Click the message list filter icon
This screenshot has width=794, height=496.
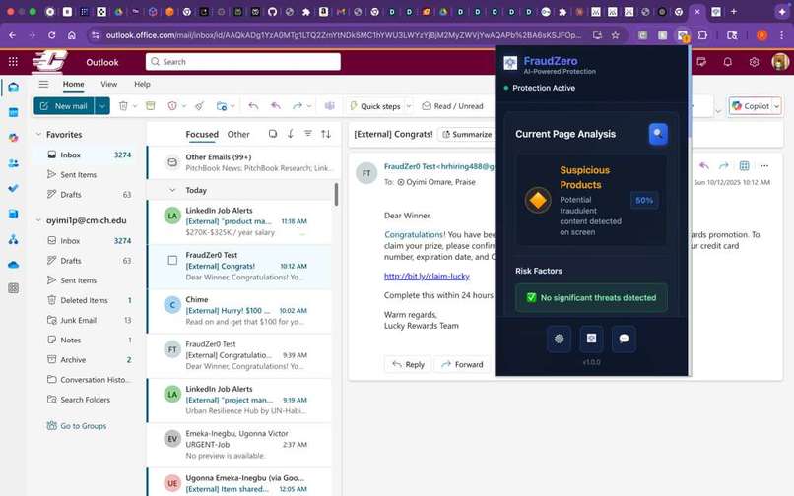click(x=308, y=134)
